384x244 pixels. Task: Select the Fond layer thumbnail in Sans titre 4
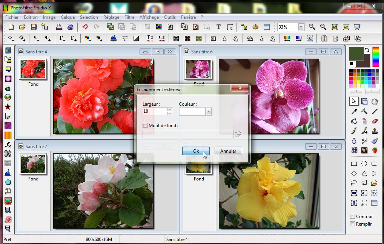[x=33, y=69]
